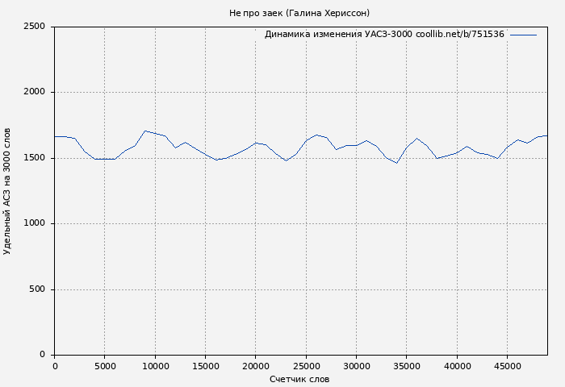Select the 2000 y-axis tick label
565x387 pixels.
point(34,93)
